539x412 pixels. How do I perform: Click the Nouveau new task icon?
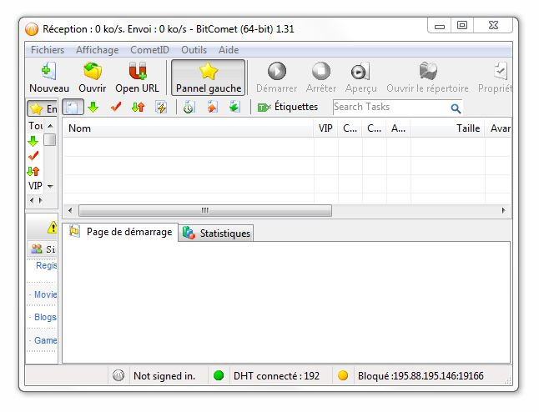(49, 71)
